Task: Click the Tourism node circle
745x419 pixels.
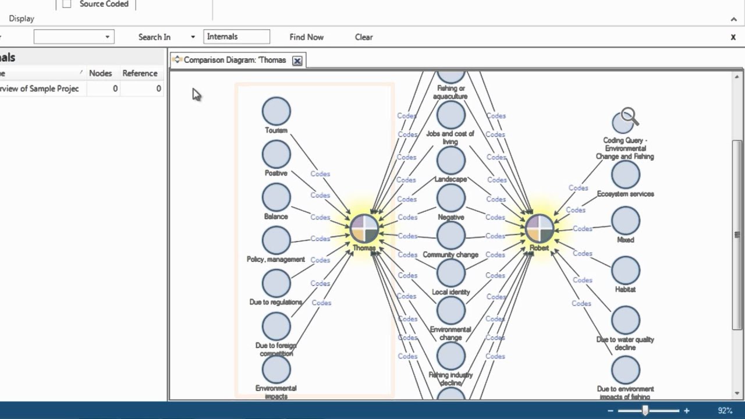Action: (276, 111)
